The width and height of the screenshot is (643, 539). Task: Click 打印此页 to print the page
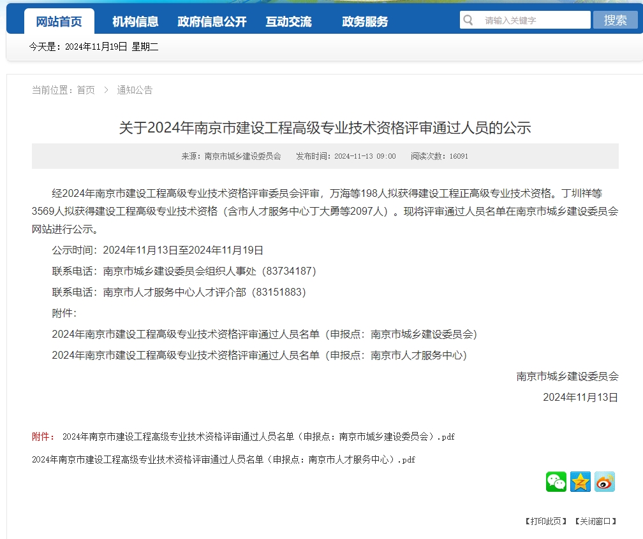pyautogui.click(x=546, y=521)
